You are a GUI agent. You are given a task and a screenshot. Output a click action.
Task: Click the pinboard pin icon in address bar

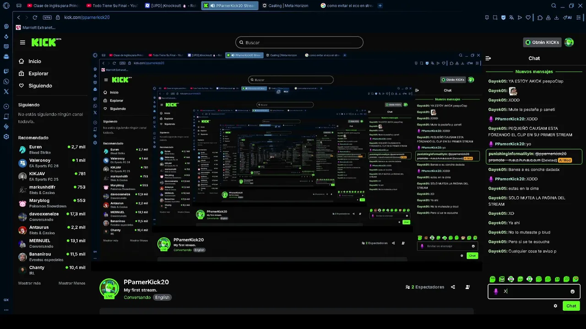point(487,17)
